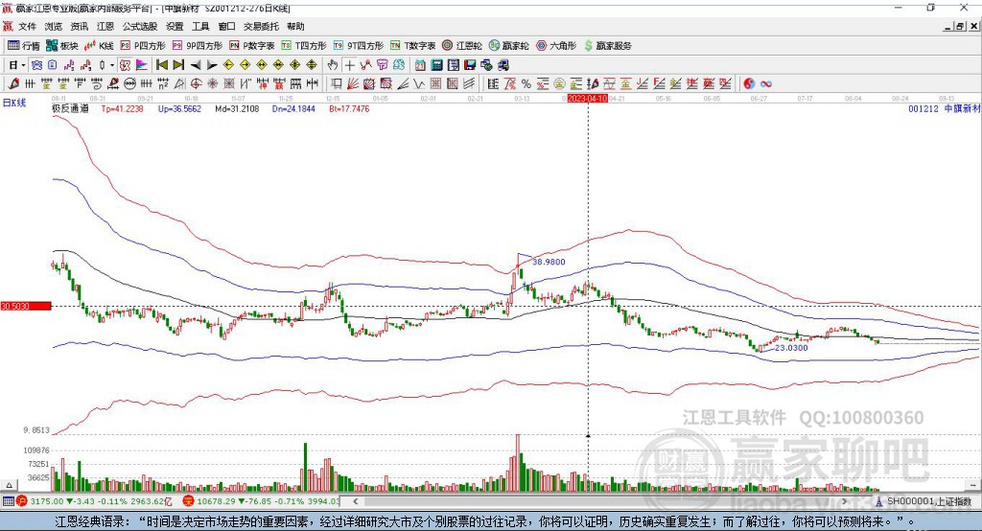Jump to last bar icon
The width and height of the screenshot is (982, 531).
pos(178,65)
